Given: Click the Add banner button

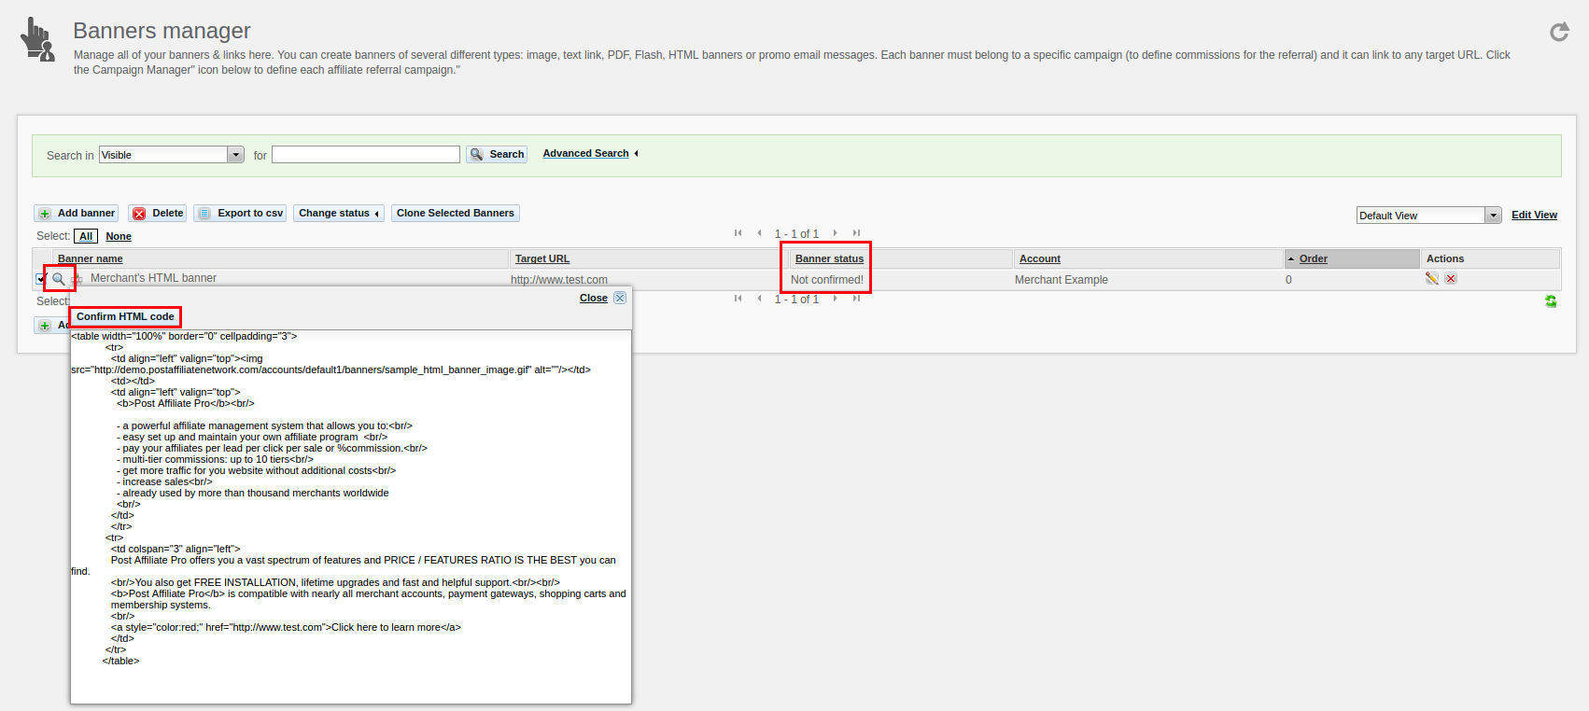Looking at the screenshot, I should coord(77,214).
